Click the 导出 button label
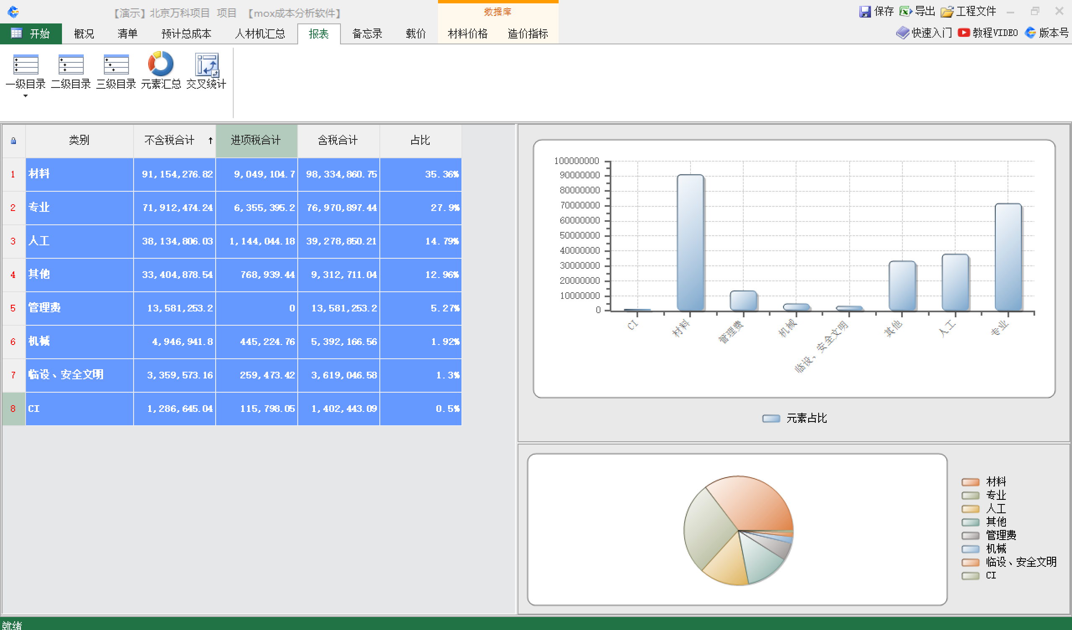1072x630 pixels. [925, 11]
